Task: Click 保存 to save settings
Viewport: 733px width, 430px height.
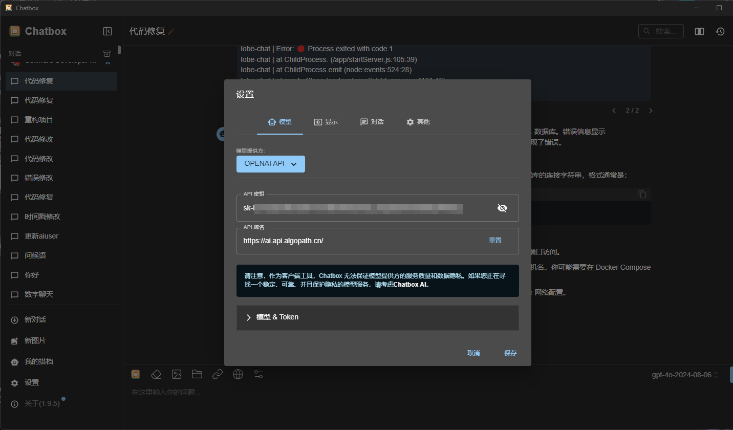Action: 510,353
